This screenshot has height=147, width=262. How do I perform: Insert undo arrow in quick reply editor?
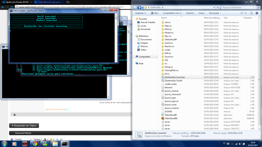pos(57,139)
